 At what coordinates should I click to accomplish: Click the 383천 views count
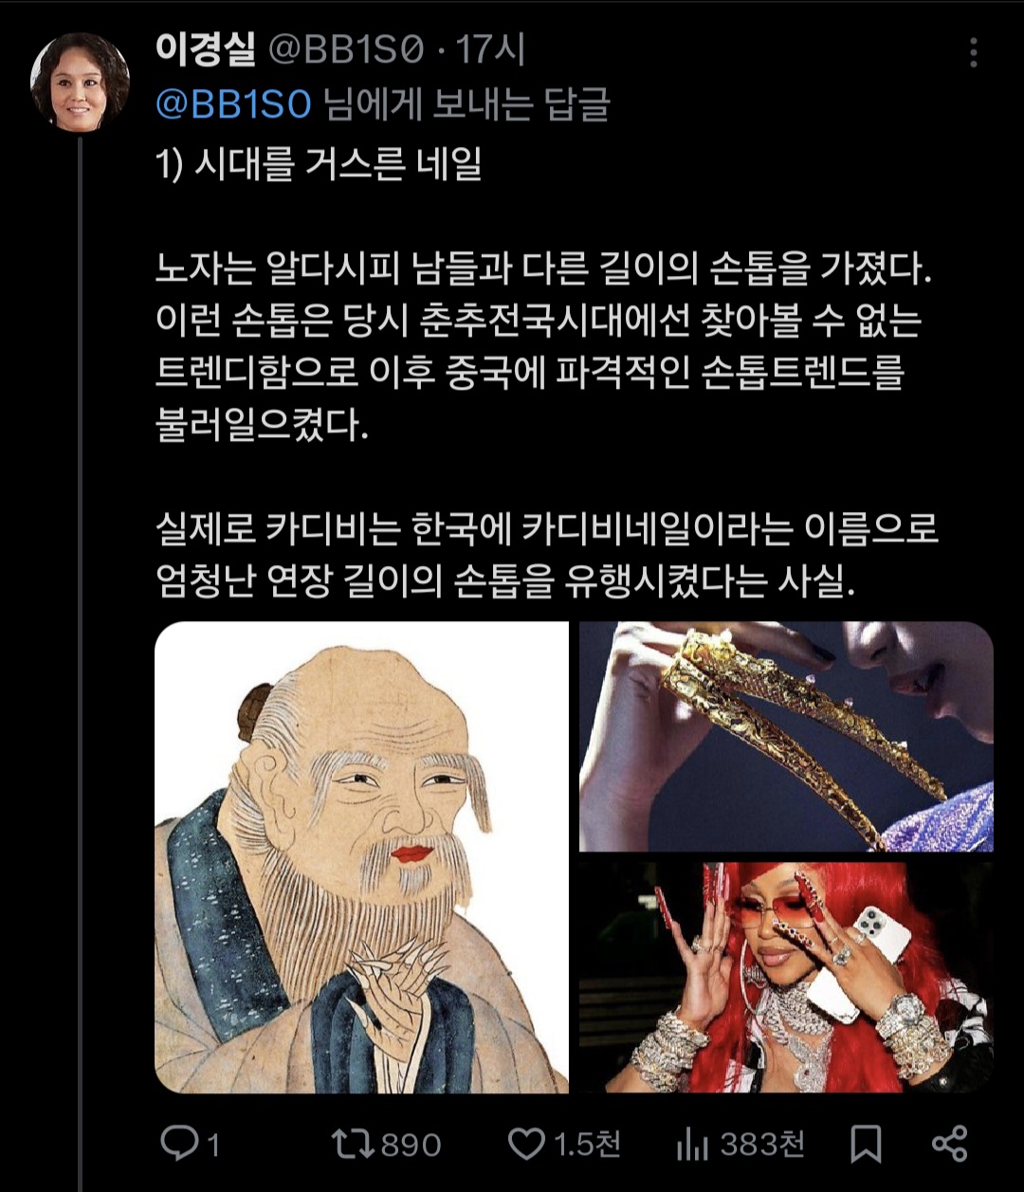761,1145
